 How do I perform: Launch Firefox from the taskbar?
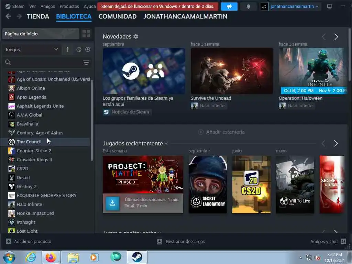click(x=51, y=257)
